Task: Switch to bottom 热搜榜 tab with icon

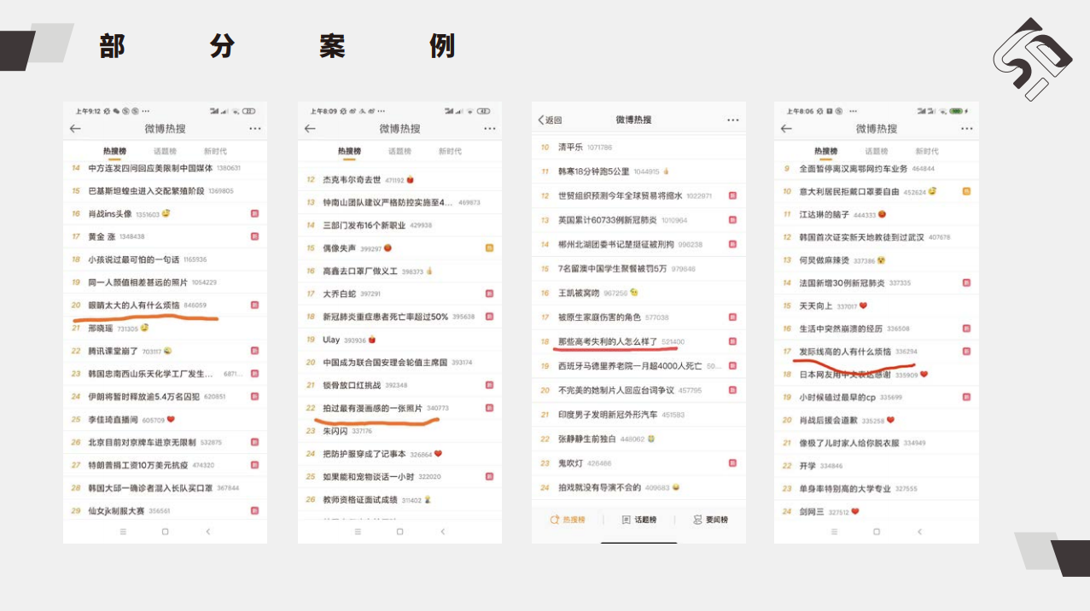Action: 568,520
